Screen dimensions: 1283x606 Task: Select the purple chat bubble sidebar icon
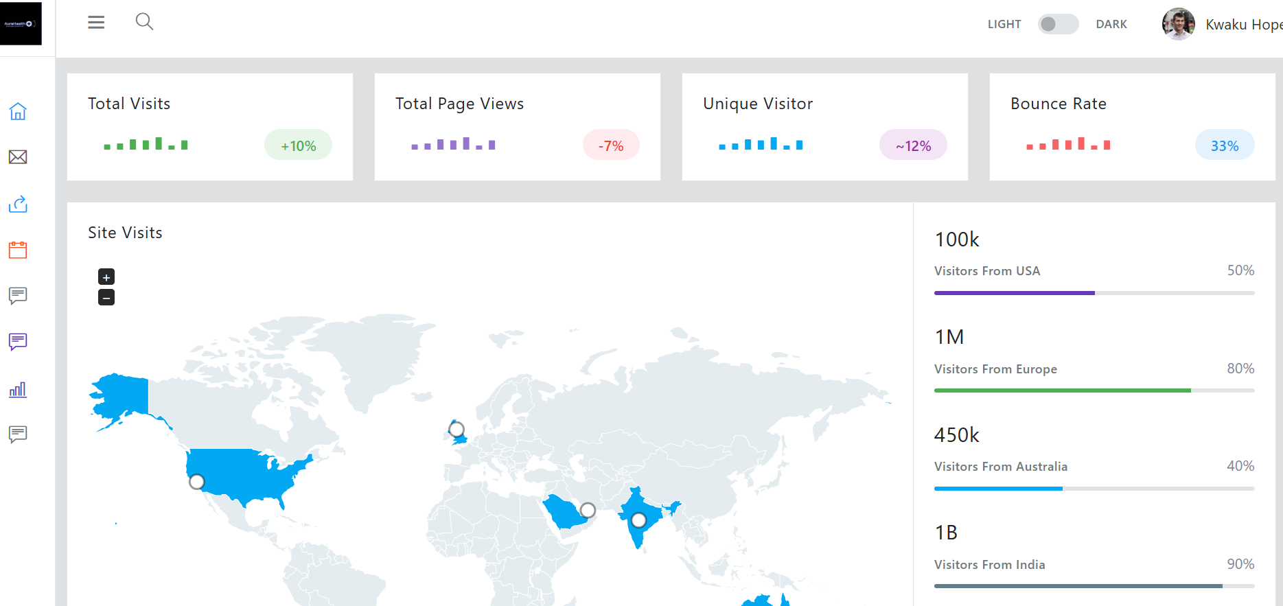point(18,341)
